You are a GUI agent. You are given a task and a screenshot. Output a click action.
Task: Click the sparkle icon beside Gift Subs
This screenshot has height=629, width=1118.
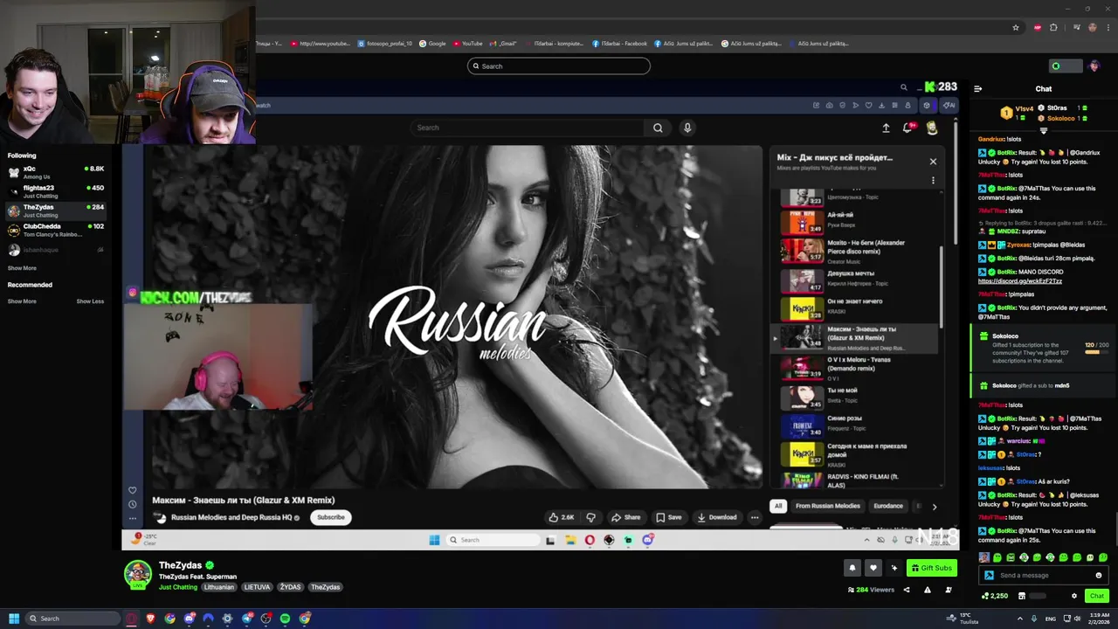894,568
